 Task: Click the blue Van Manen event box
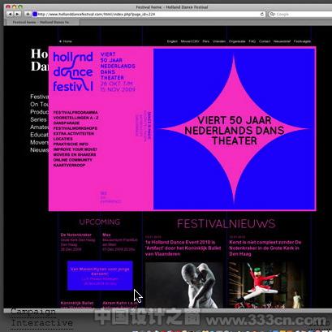coord(100,276)
